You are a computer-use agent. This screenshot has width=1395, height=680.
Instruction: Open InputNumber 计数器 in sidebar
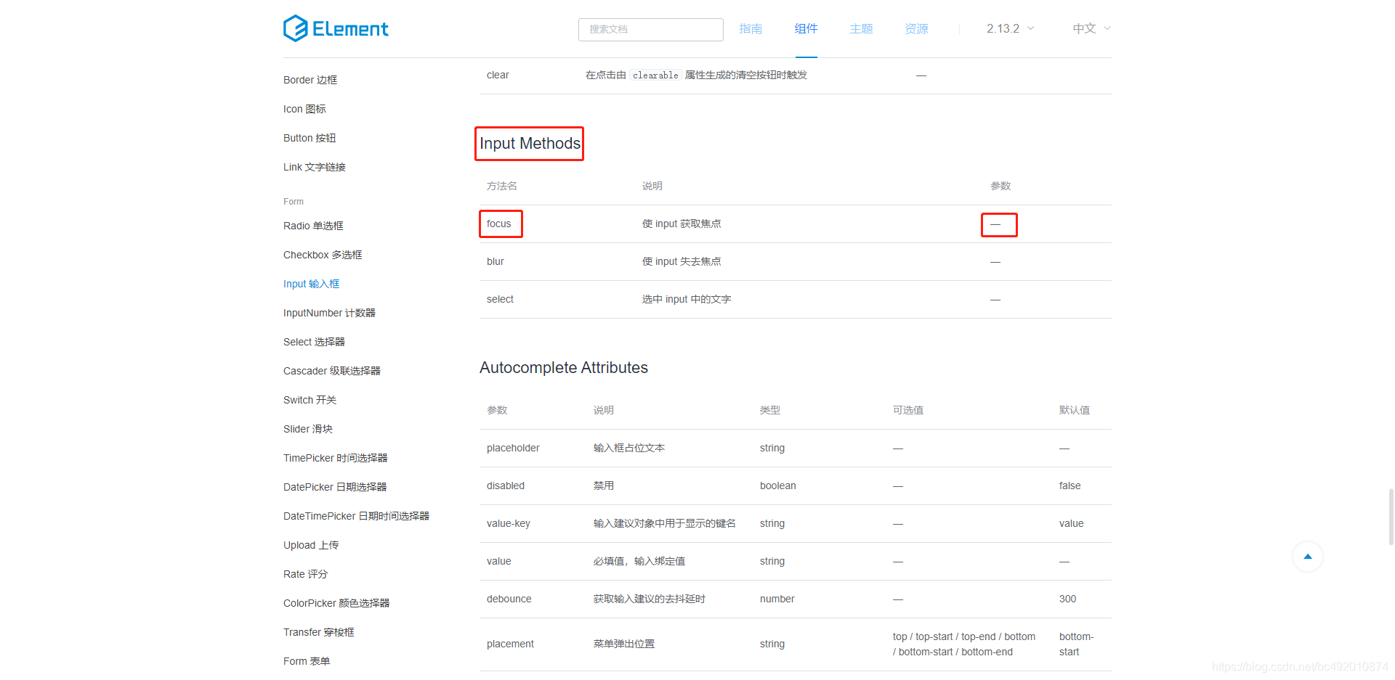click(329, 313)
